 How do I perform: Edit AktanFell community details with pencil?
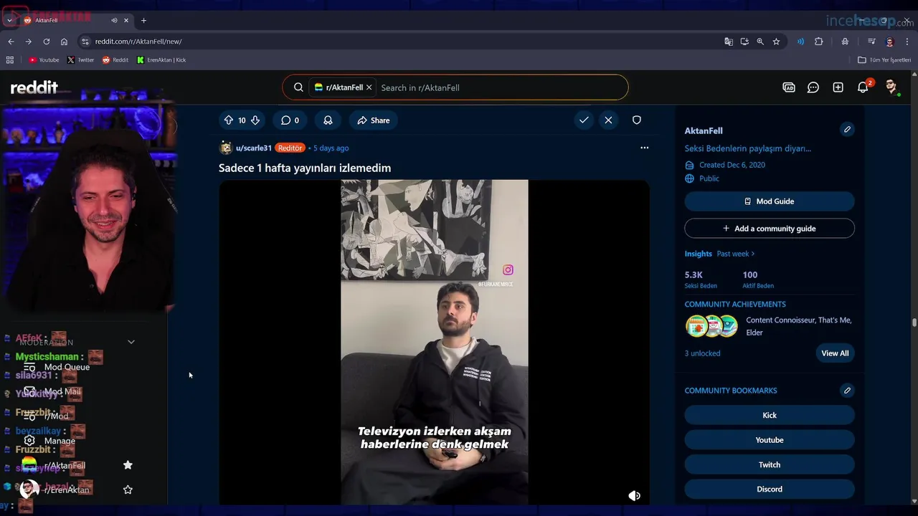click(847, 130)
